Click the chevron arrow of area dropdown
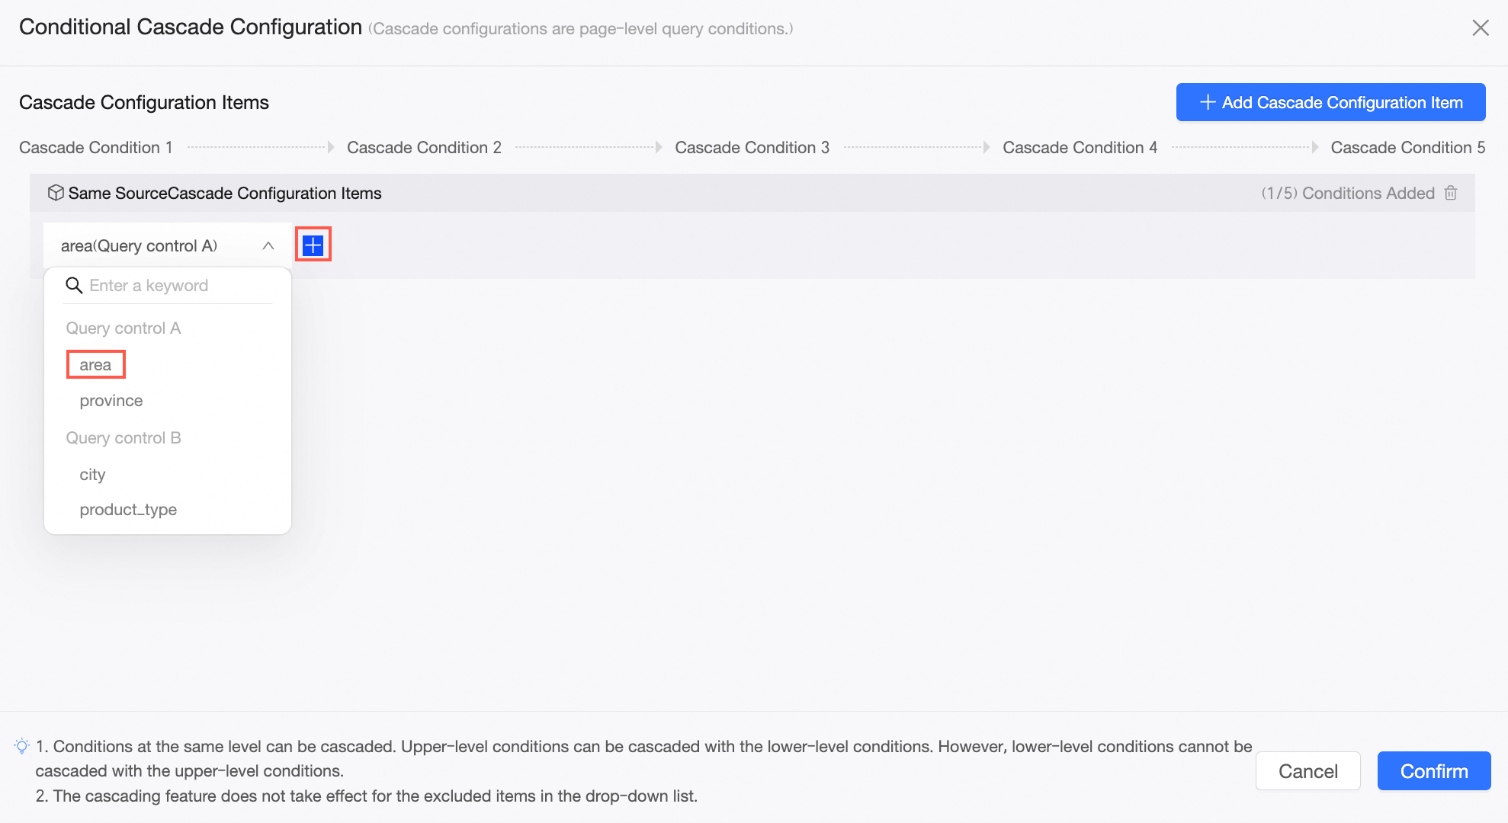Image resolution: width=1508 pixels, height=823 pixels. (268, 245)
